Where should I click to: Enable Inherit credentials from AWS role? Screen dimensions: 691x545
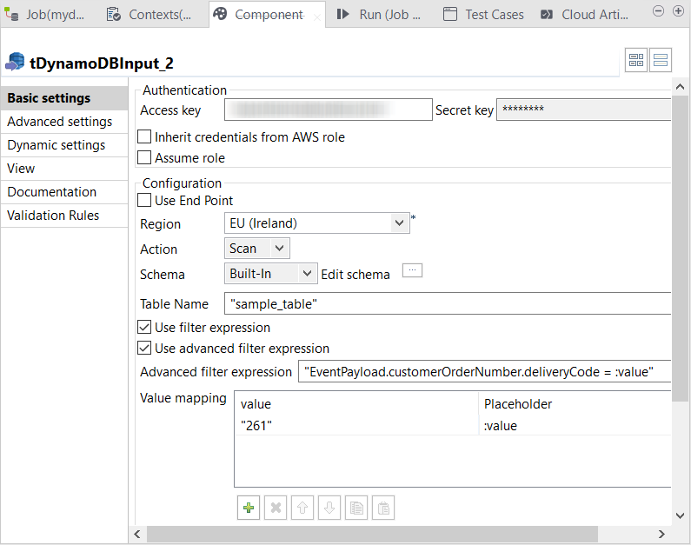(x=145, y=137)
